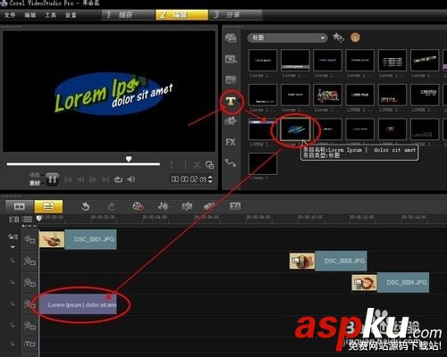Step to the previous frame
This screenshot has height=357, width=447.
pyautogui.click(x=80, y=179)
